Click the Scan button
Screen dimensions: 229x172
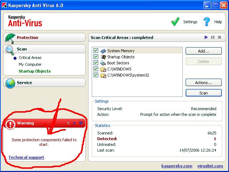[204, 93]
